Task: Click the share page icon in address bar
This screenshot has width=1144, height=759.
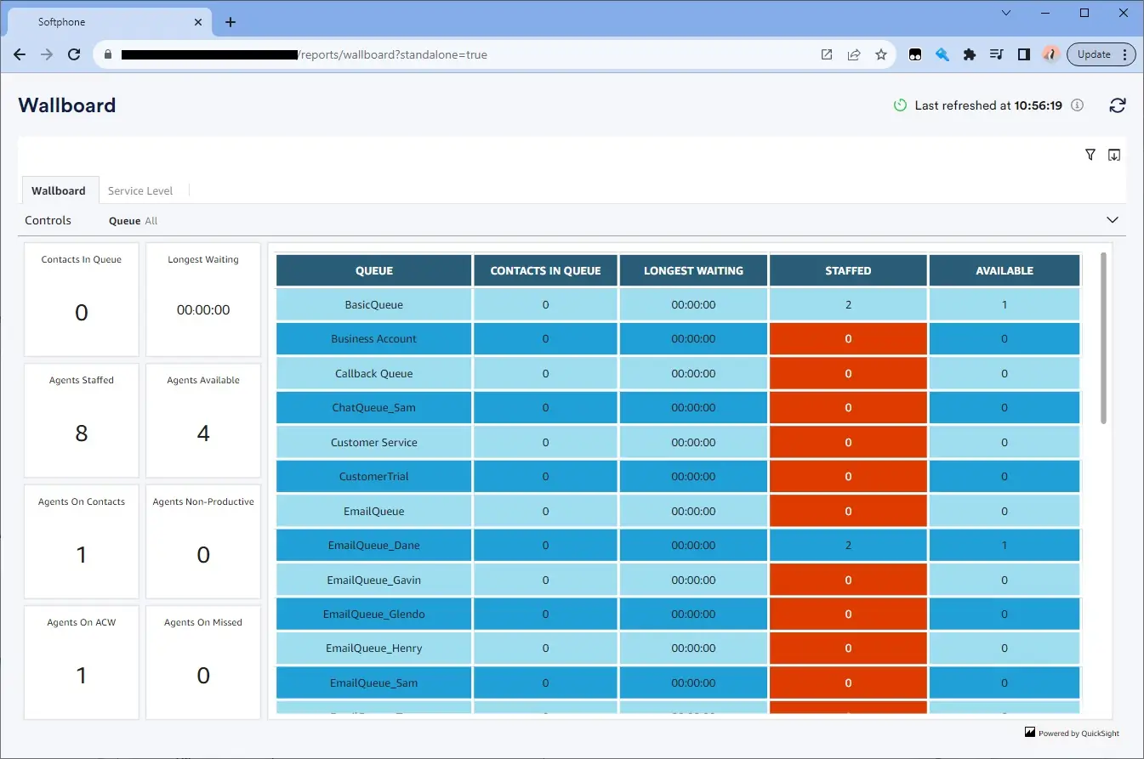Action: 854,54
